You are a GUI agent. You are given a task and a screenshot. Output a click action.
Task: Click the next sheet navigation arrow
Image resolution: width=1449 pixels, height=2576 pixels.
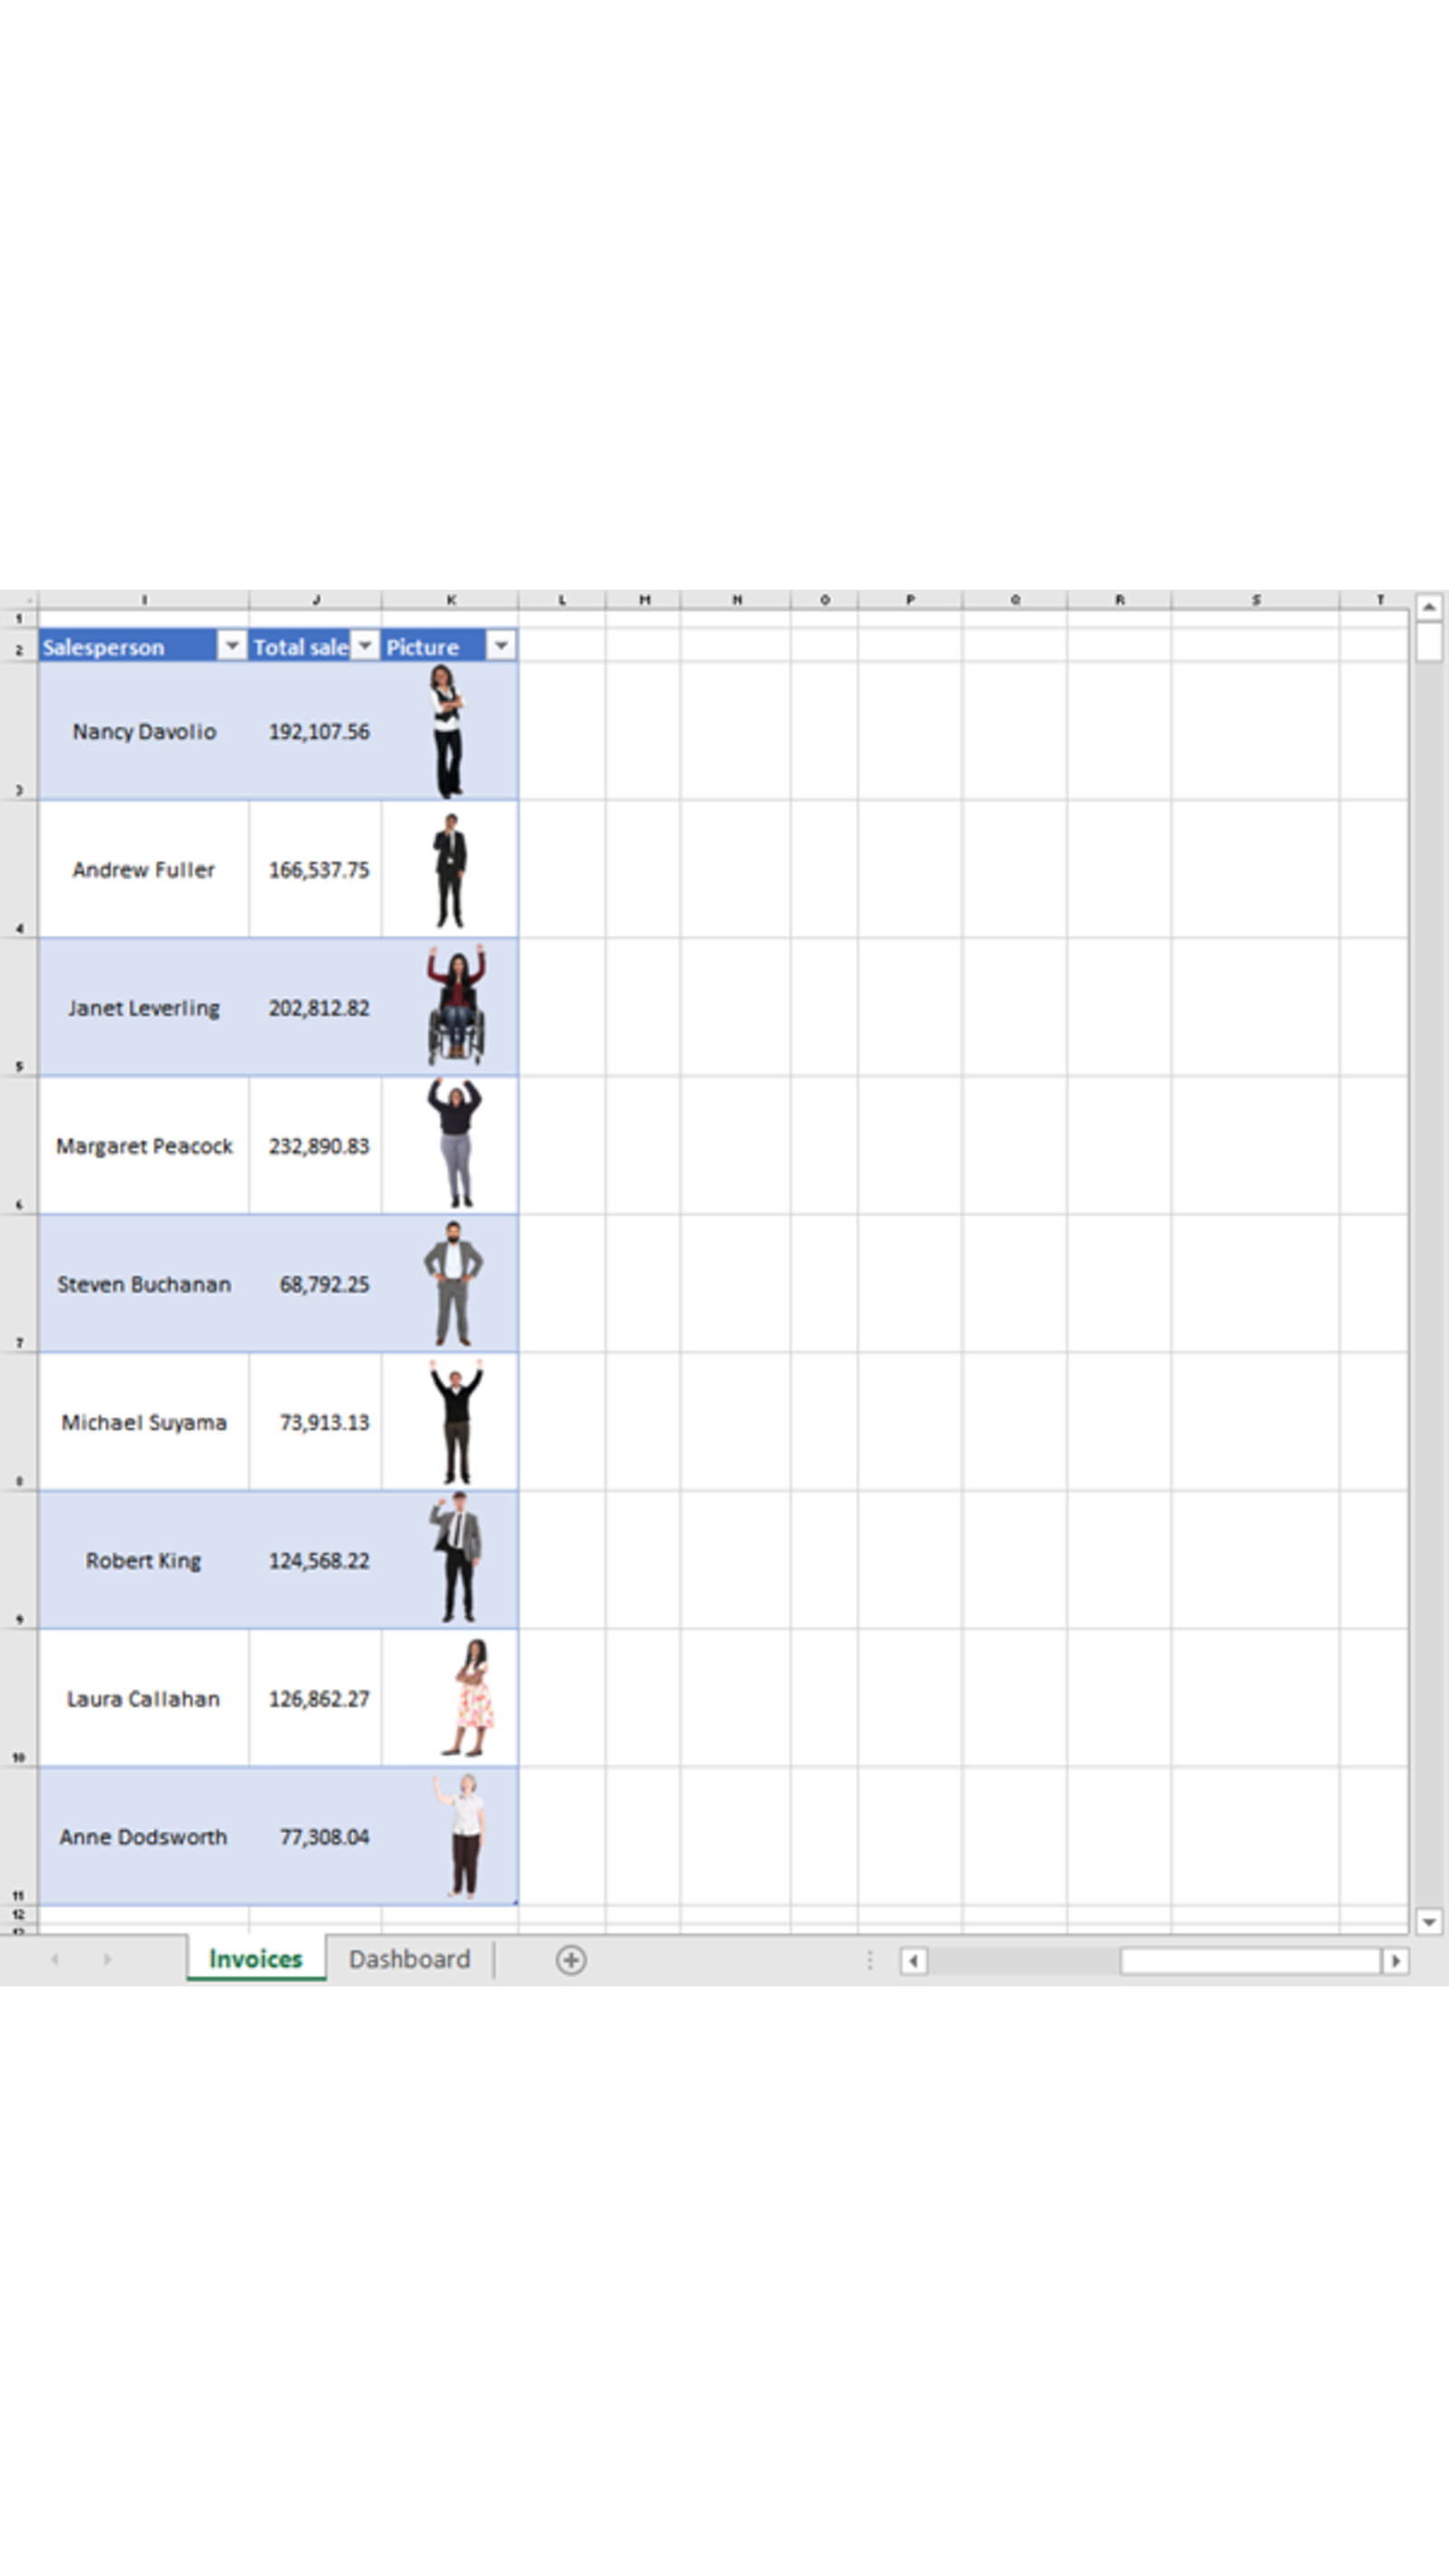tap(107, 1960)
